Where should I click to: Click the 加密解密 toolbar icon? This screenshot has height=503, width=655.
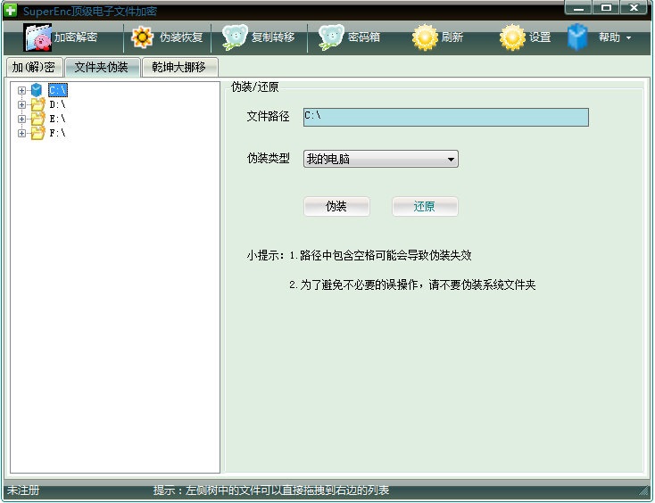tap(37, 37)
